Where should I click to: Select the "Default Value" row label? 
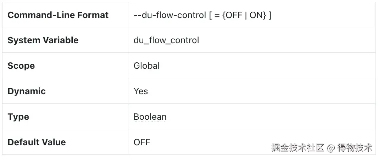coord(37,142)
